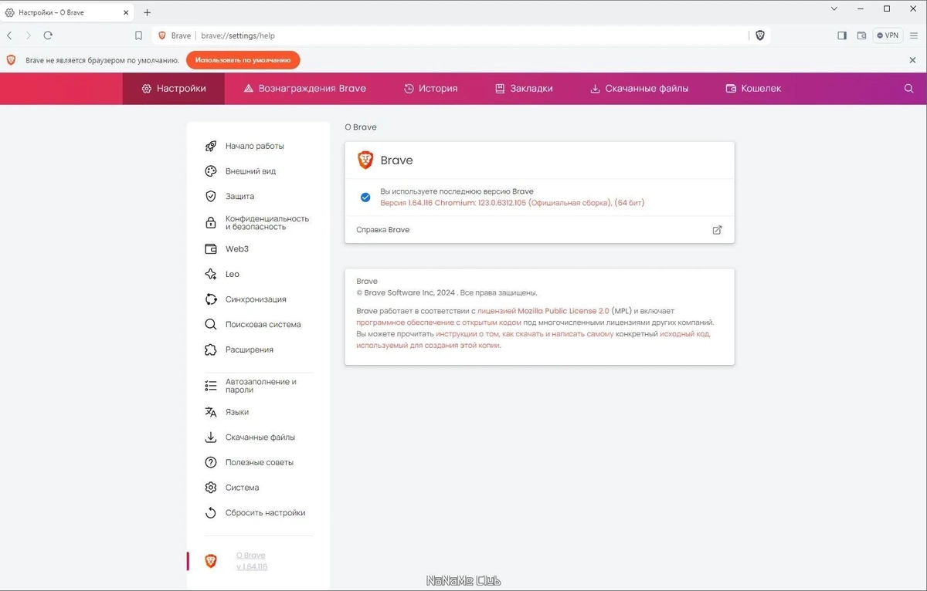Reload the page with the refresh icon
927x591 pixels.
(48, 35)
